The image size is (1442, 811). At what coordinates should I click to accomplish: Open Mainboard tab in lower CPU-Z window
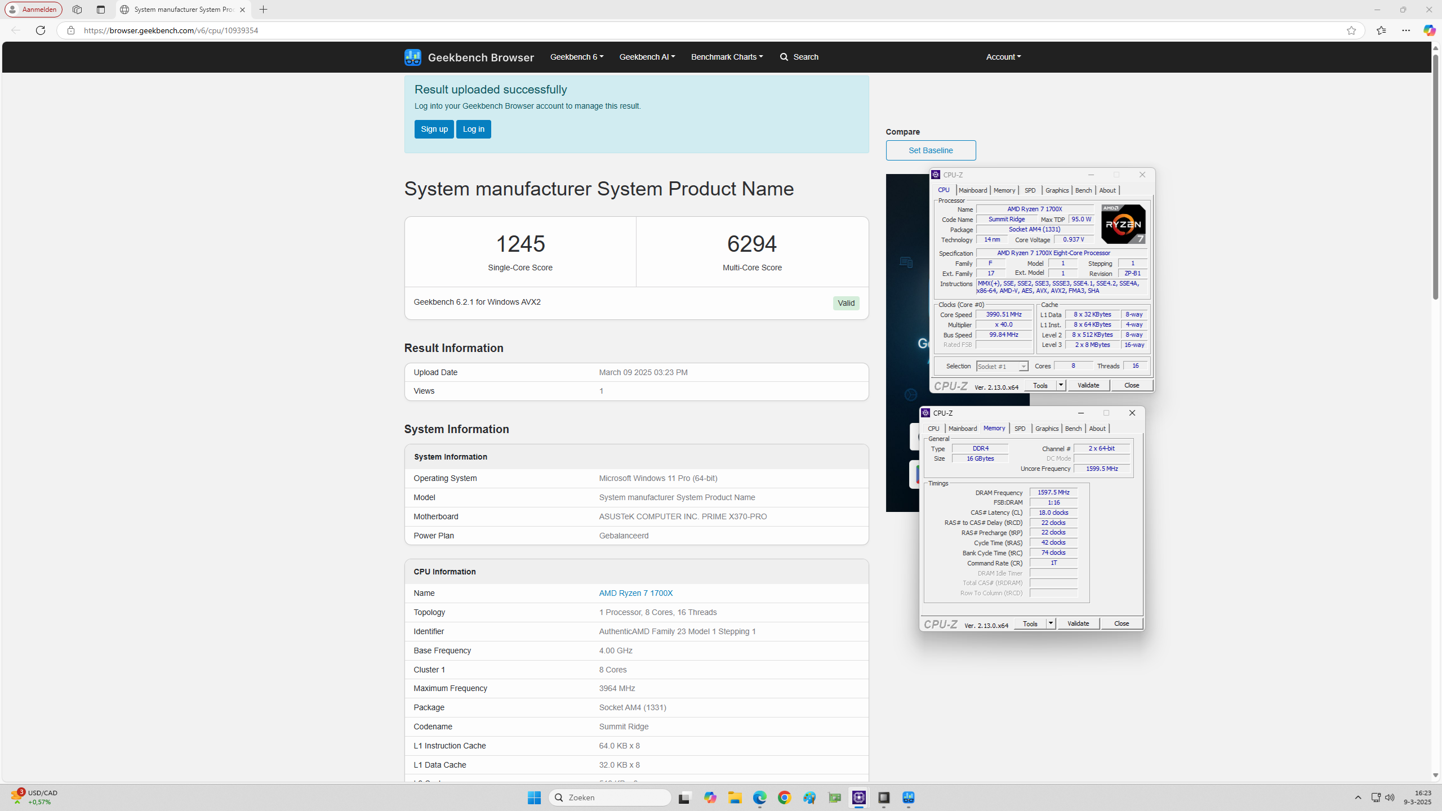(963, 429)
